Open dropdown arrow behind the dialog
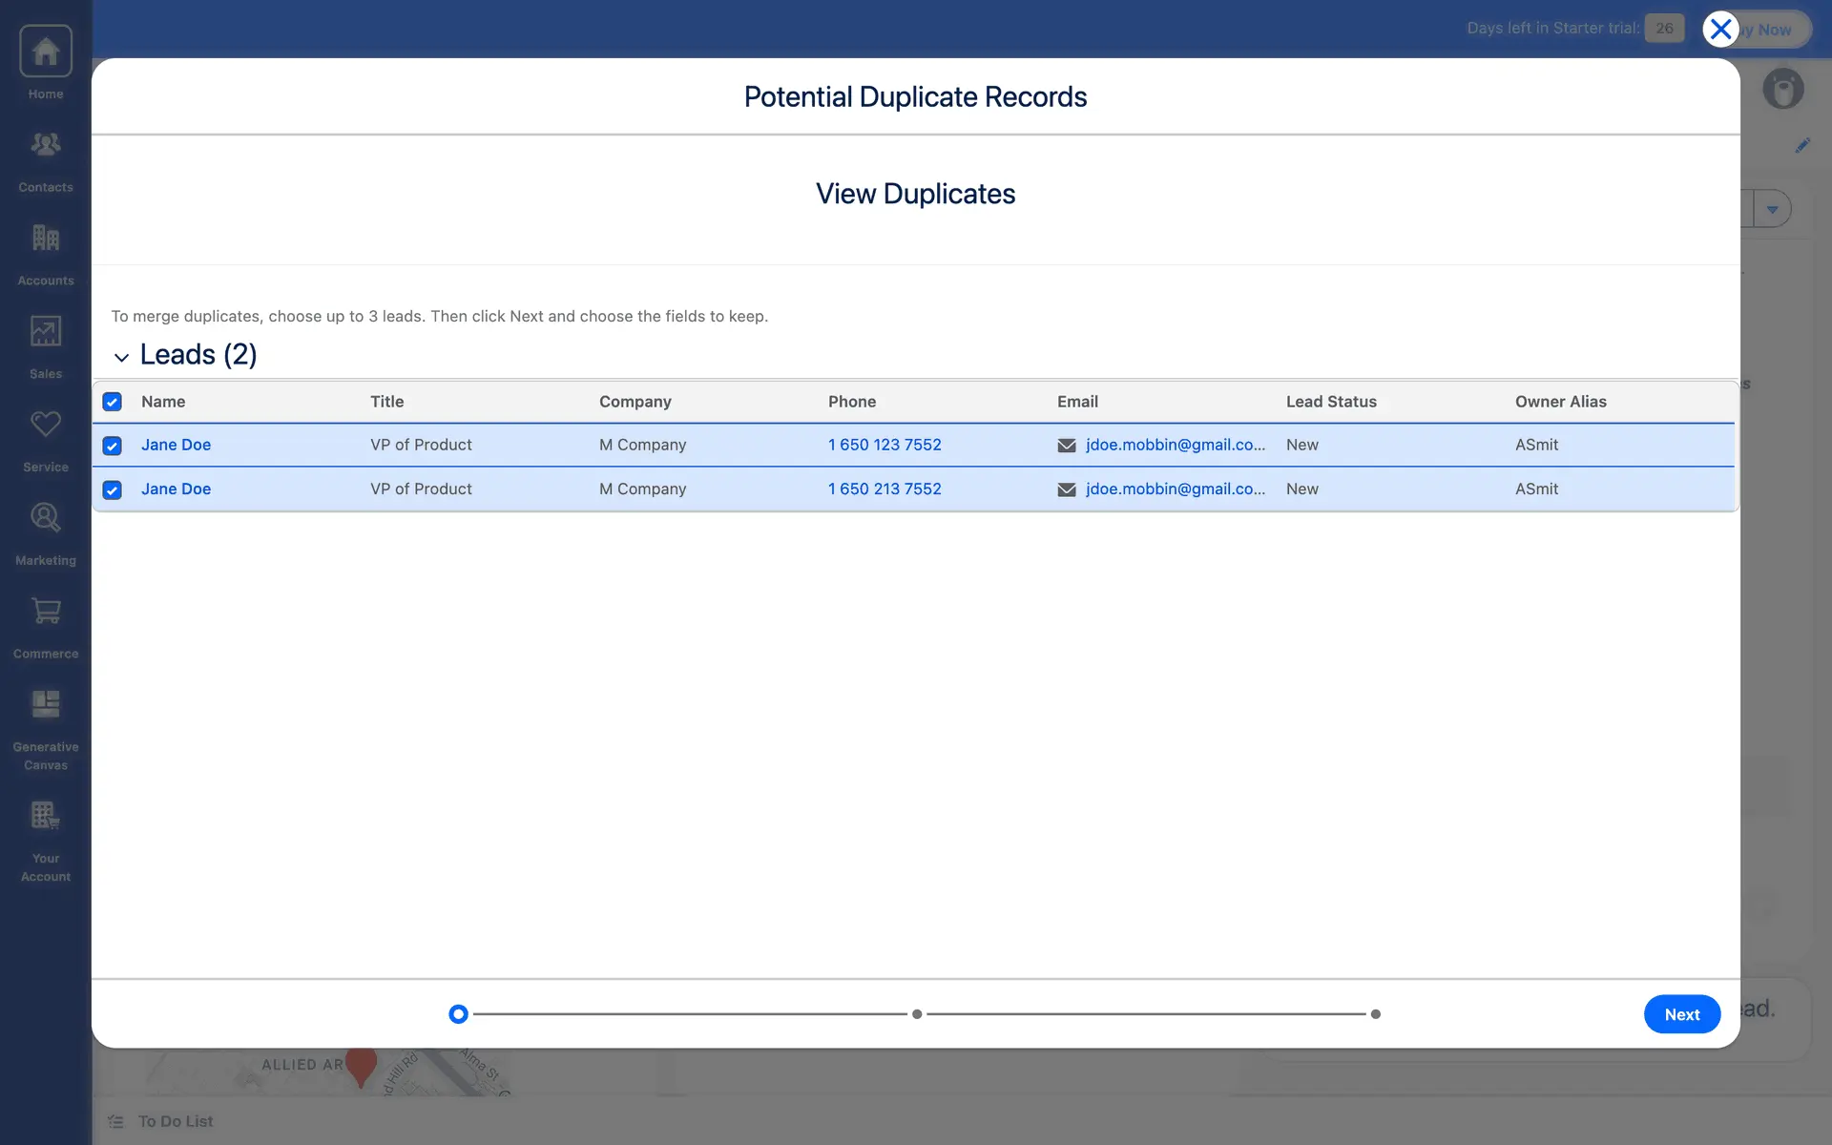Image resolution: width=1832 pixels, height=1145 pixels. 1772,209
